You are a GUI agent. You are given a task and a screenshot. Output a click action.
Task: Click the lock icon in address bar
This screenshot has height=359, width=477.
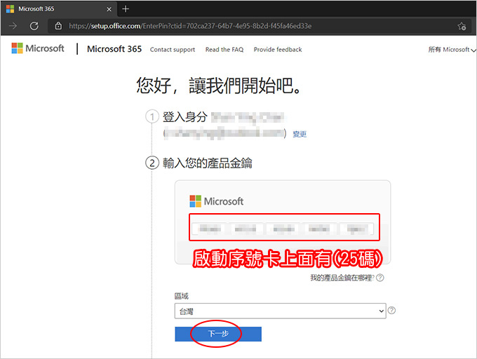click(58, 26)
